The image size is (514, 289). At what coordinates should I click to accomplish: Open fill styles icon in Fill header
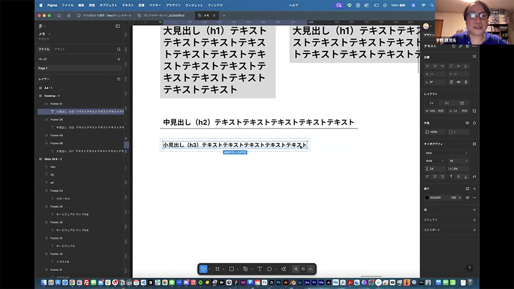tap(467, 189)
